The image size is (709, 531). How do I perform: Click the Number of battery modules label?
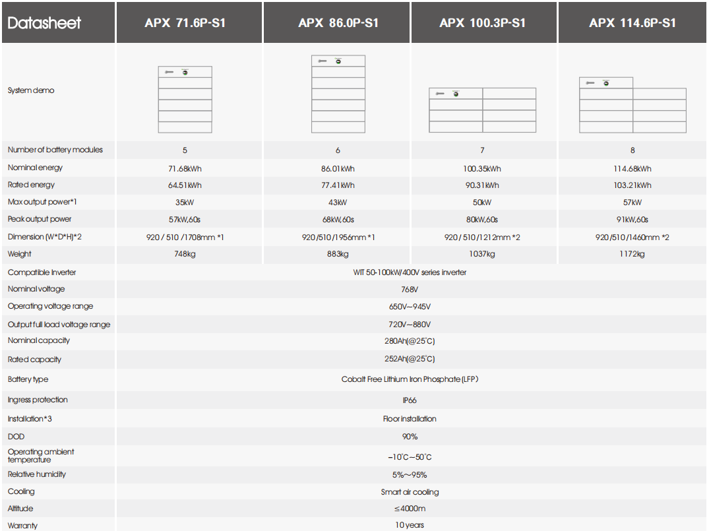[55, 150]
